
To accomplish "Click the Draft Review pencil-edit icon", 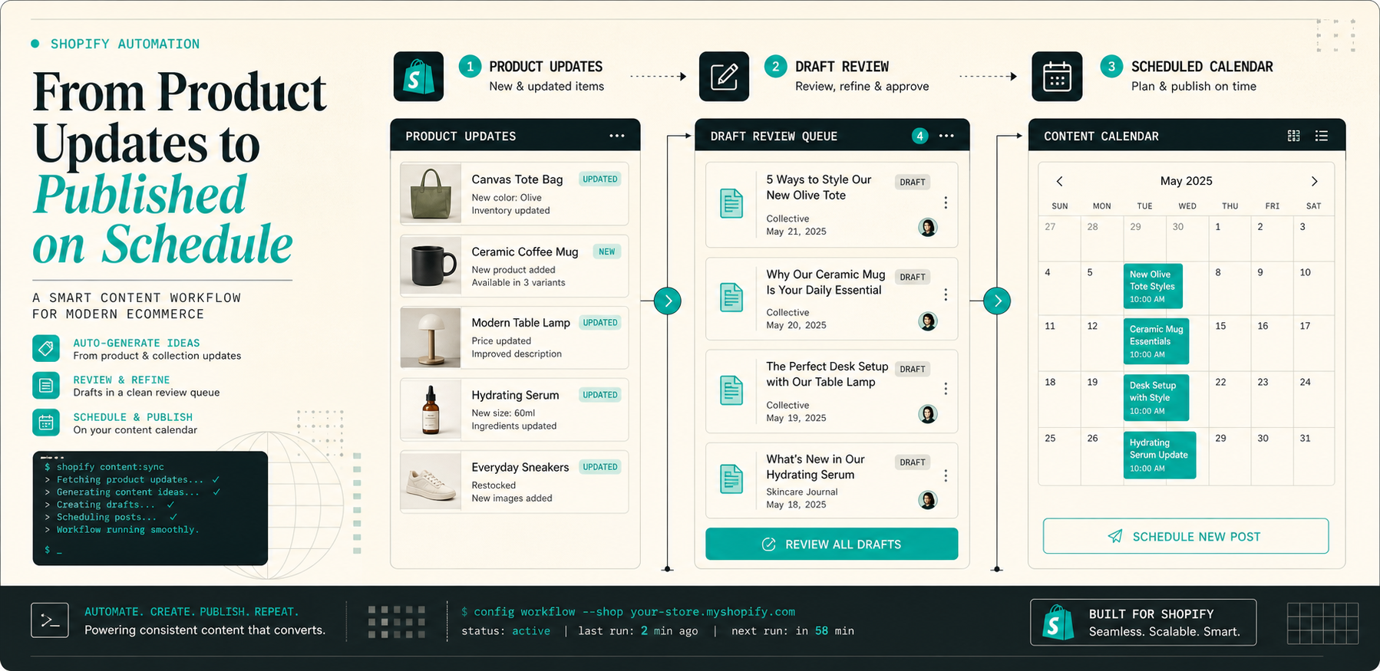I will (x=724, y=77).
